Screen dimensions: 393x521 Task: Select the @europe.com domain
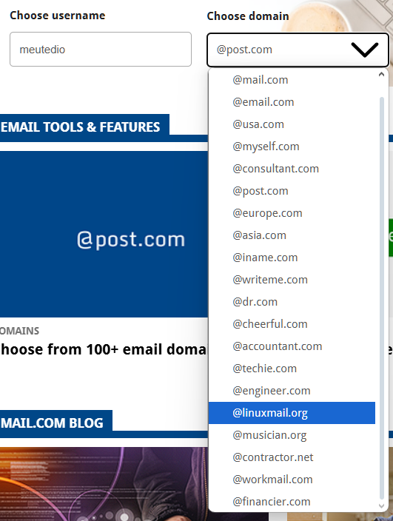(292, 213)
